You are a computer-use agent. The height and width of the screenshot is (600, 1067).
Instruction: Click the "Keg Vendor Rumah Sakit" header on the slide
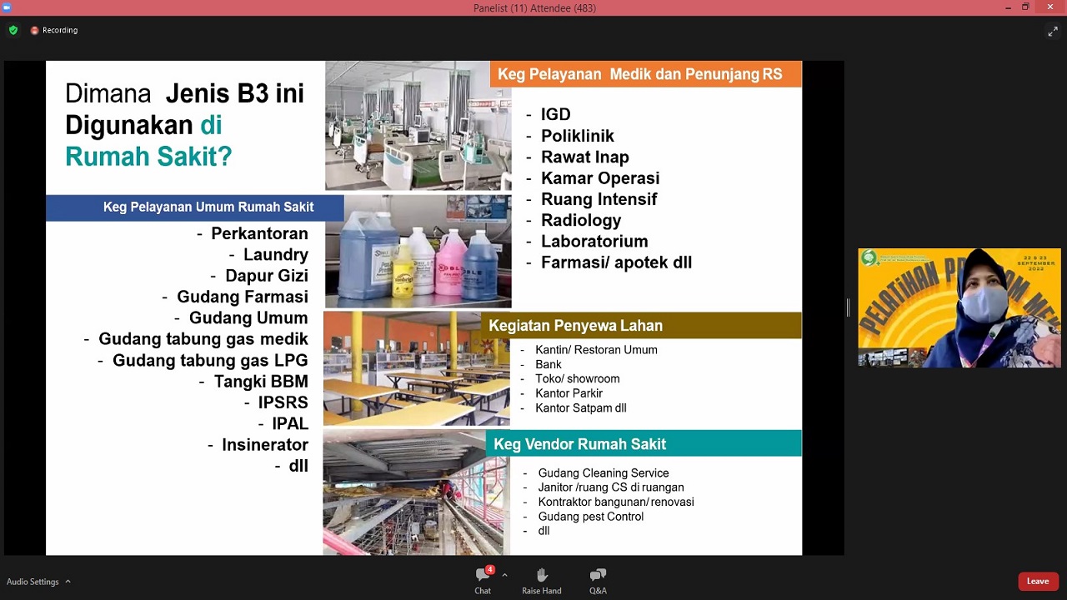(579, 444)
